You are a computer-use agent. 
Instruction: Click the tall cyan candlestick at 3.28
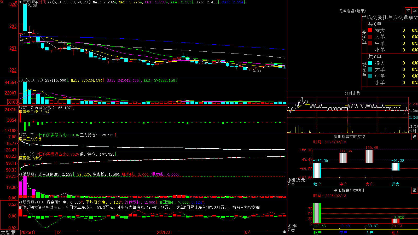[25, 18]
